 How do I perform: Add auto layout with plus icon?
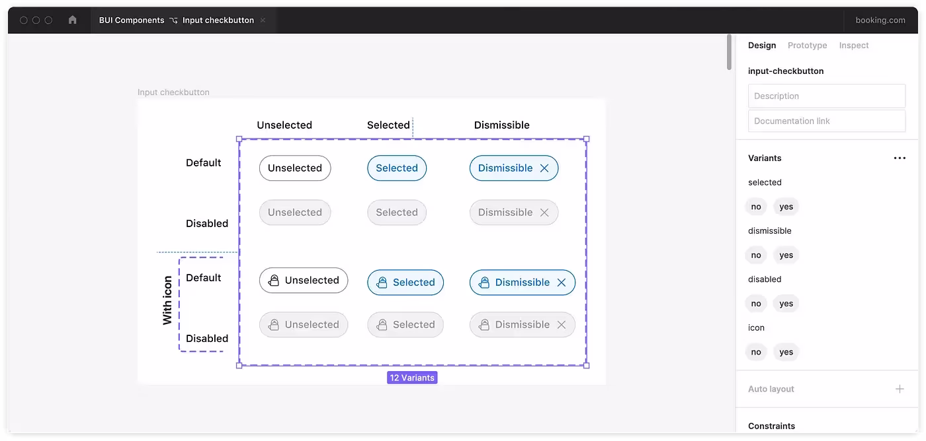pos(899,389)
